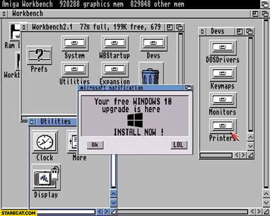The width and height of the screenshot is (270, 216).
Task: Close the Utilities window
Action: [32, 122]
